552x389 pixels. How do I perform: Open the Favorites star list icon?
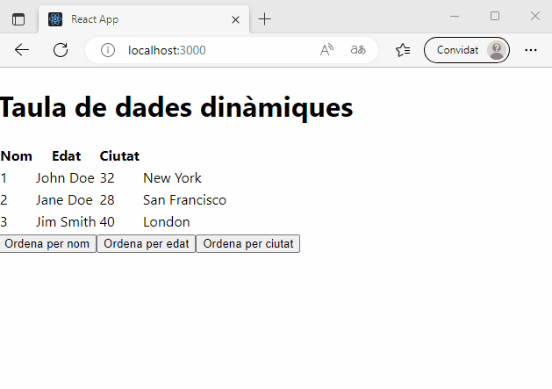click(x=403, y=50)
